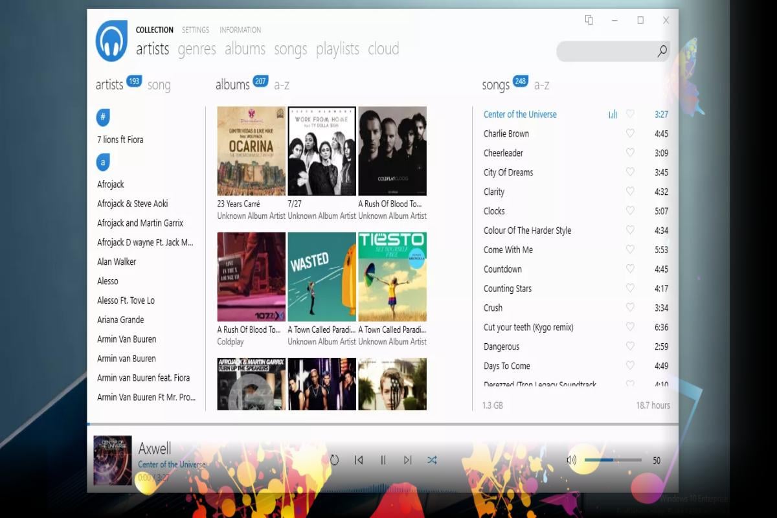Image resolution: width=777 pixels, height=518 pixels.
Task: Open the SETTINGS menu
Action: [196, 30]
